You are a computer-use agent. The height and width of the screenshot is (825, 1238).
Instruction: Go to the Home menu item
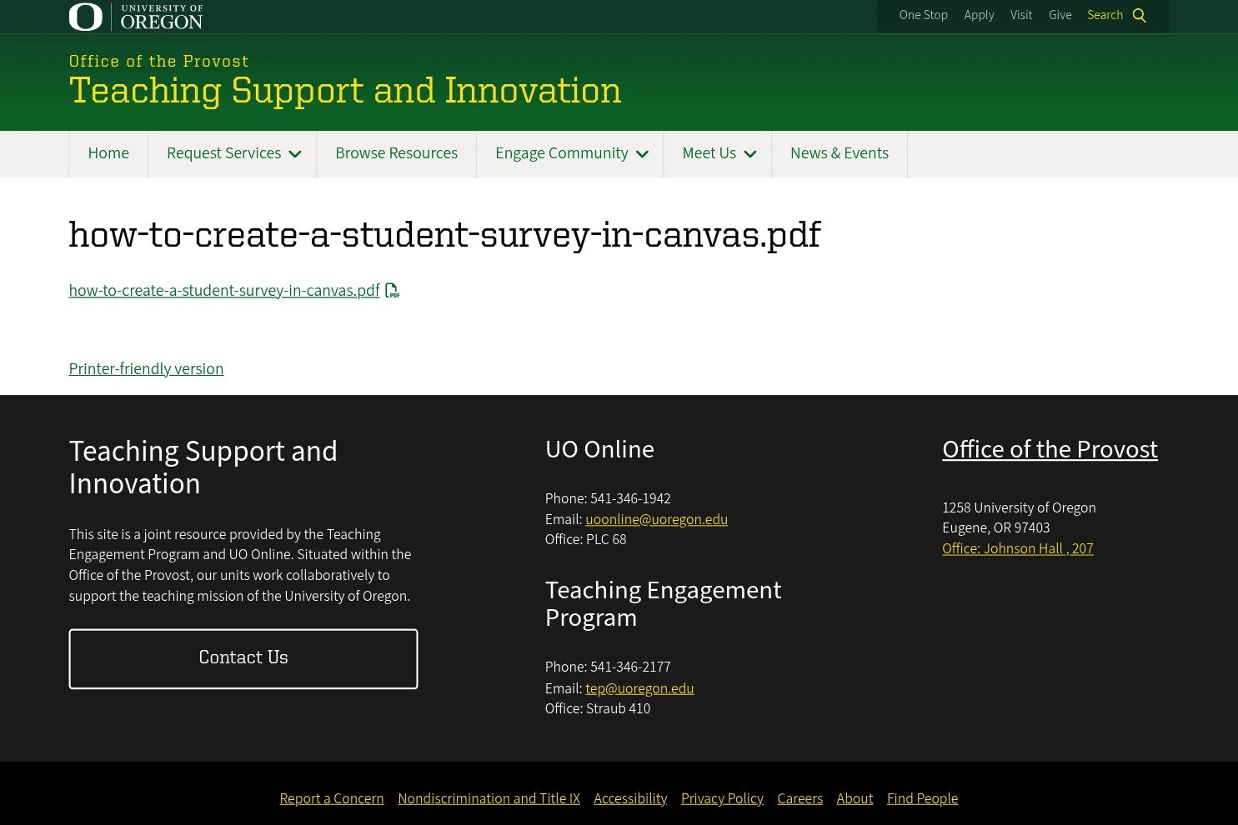click(108, 154)
